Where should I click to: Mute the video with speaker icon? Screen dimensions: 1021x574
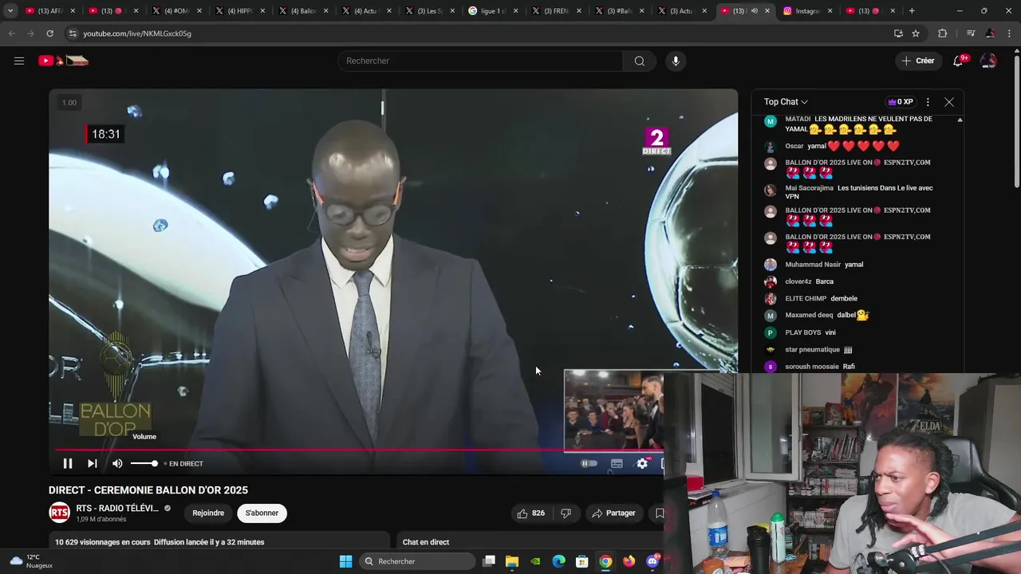click(x=117, y=463)
